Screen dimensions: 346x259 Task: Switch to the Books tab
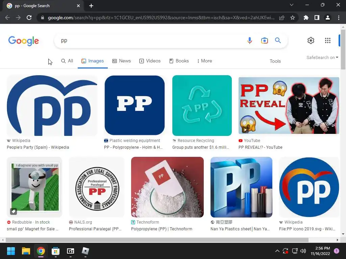179,61
